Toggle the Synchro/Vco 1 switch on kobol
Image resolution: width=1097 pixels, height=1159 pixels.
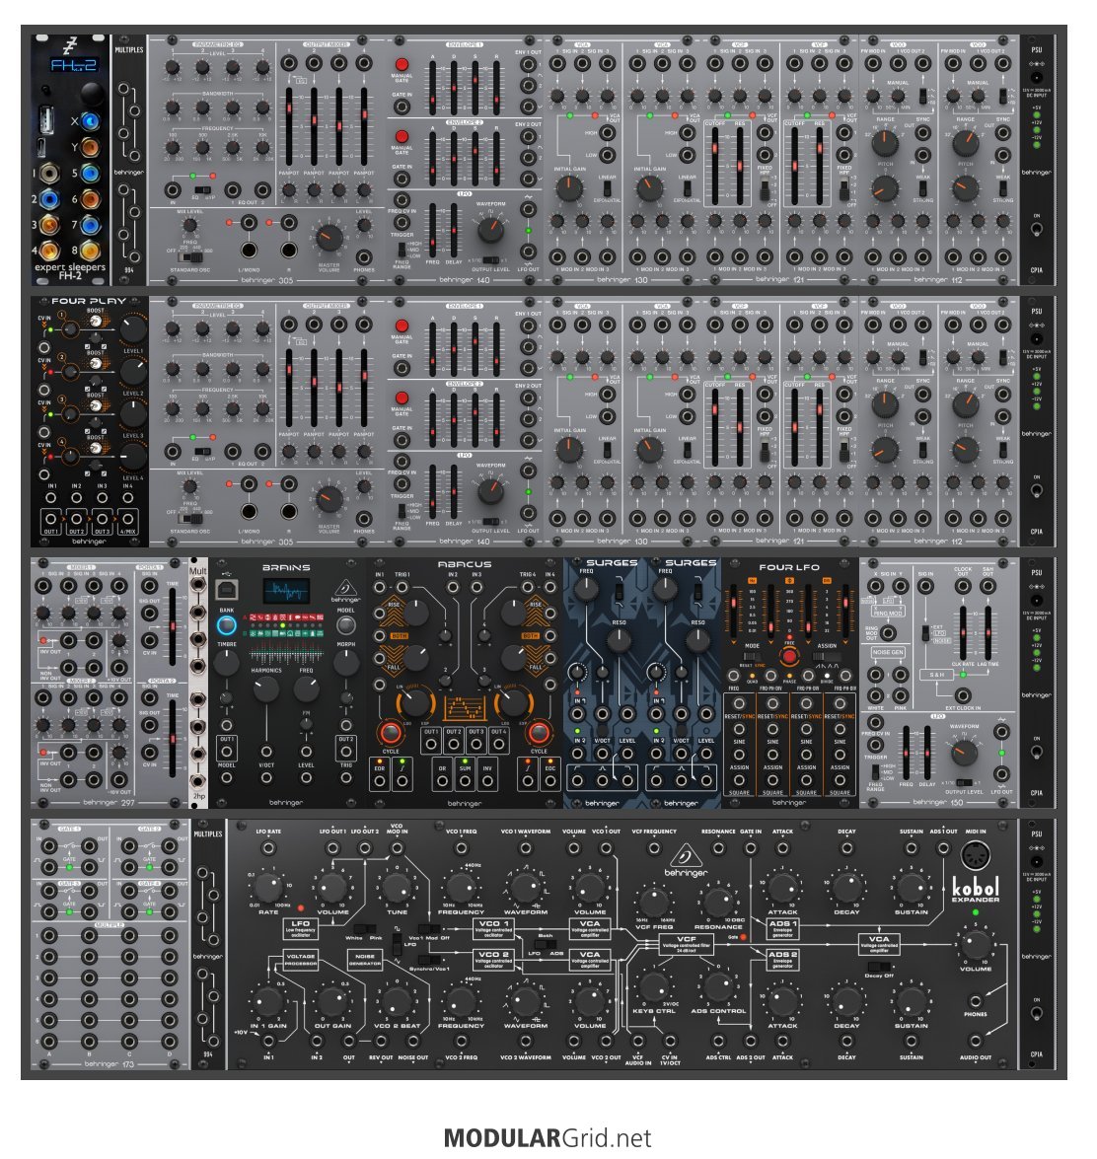pyautogui.click(x=429, y=960)
